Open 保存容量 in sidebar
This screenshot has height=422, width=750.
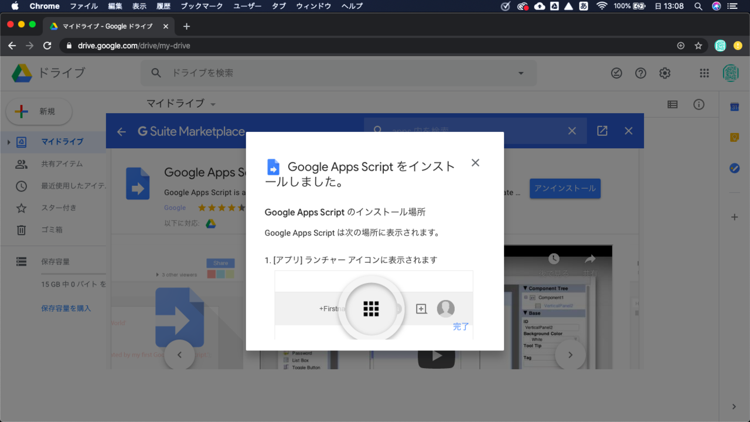click(x=55, y=261)
